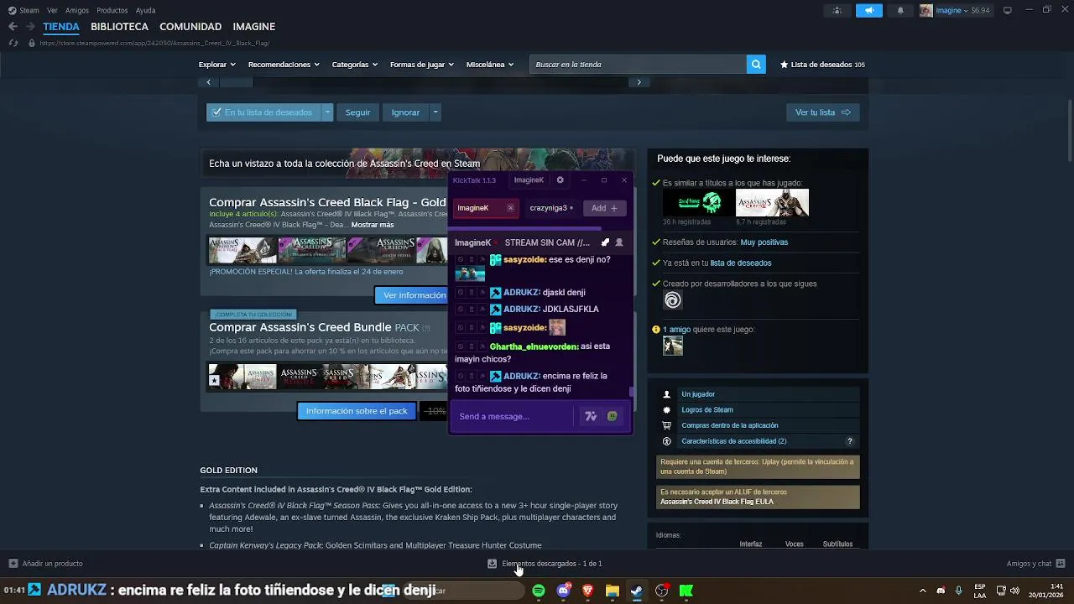Image resolution: width=1074 pixels, height=604 pixels.
Task: Switch to Big Picture mode monitor icon
Action: (x=1008, y=10)
